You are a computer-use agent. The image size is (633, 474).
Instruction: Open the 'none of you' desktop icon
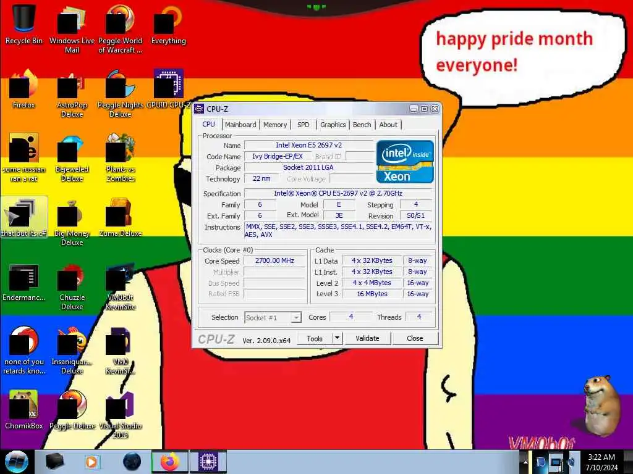(24, 351)
